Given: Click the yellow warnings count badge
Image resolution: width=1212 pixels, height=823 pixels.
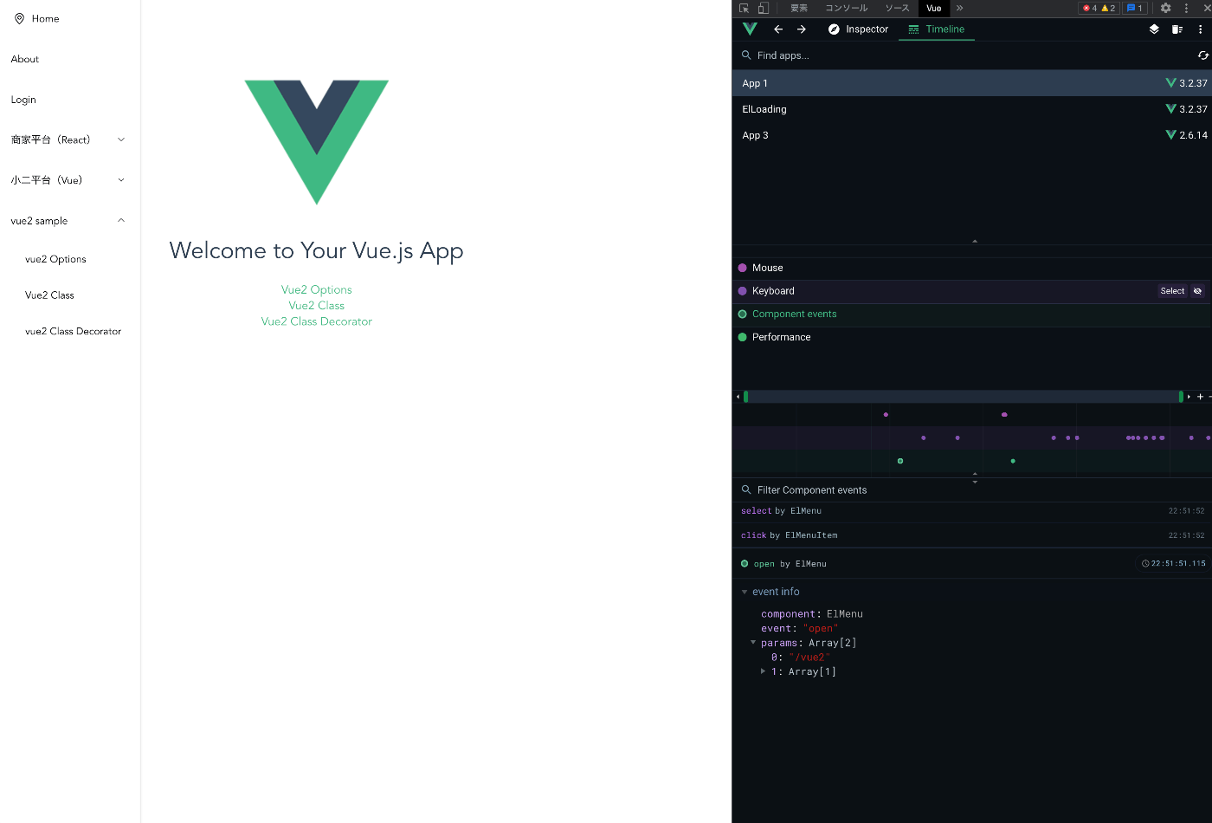Looking at the screenshot, I should 1108,8.
